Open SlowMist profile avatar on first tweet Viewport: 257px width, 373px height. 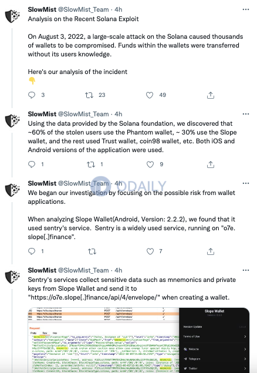(12, 16)
